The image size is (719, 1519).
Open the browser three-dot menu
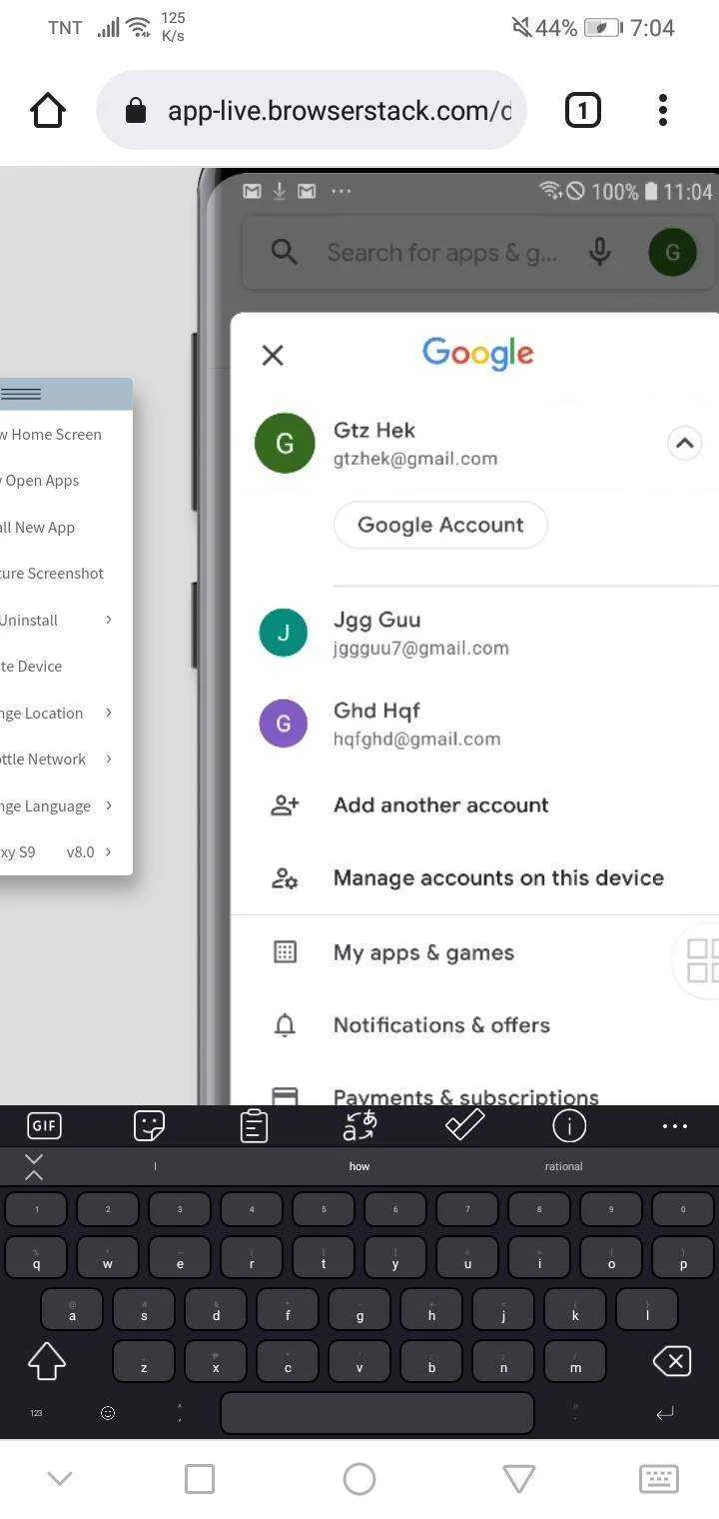(662, 110)
